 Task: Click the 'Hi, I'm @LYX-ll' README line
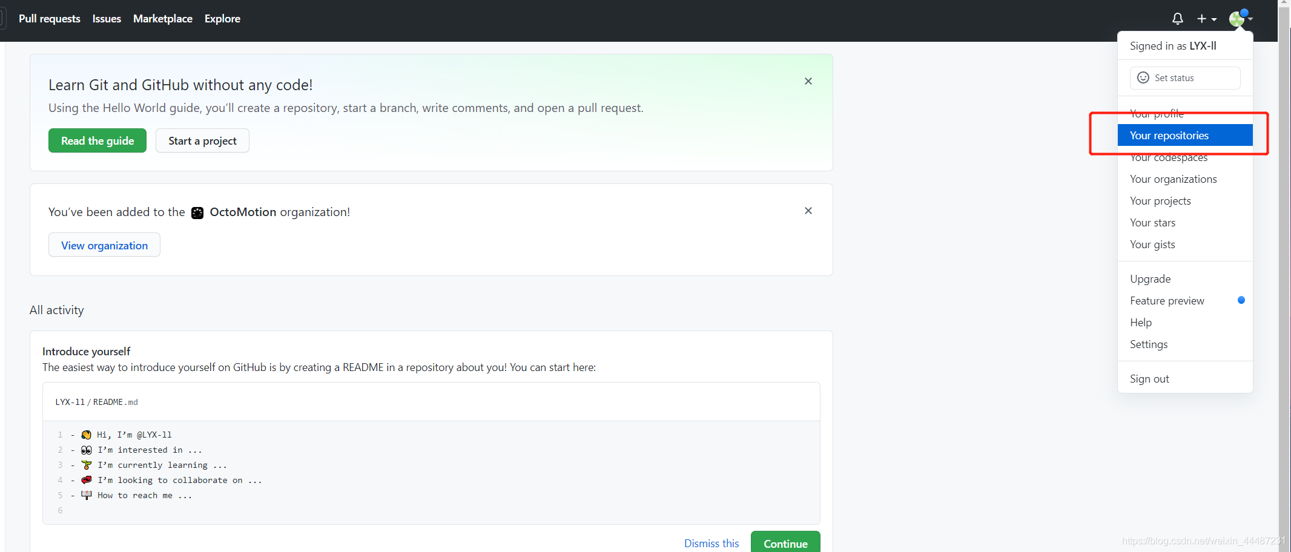coord(134,435)
